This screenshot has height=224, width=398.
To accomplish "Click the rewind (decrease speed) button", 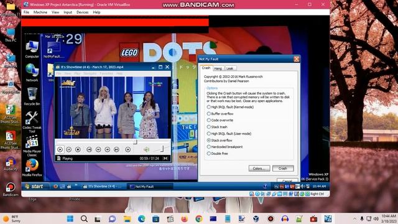I will point(98,149).
